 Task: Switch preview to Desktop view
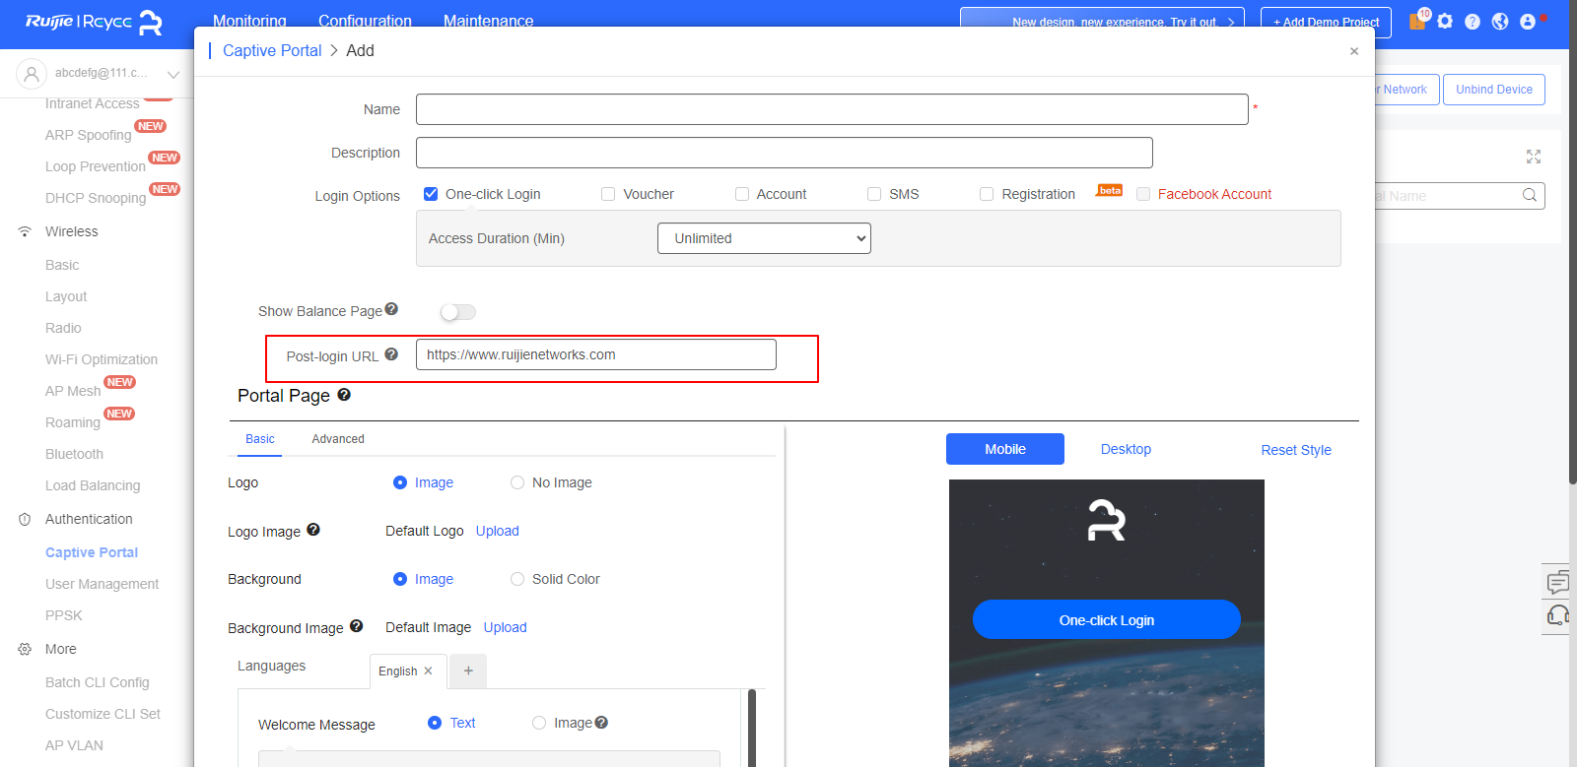(x=1126, y=449)
